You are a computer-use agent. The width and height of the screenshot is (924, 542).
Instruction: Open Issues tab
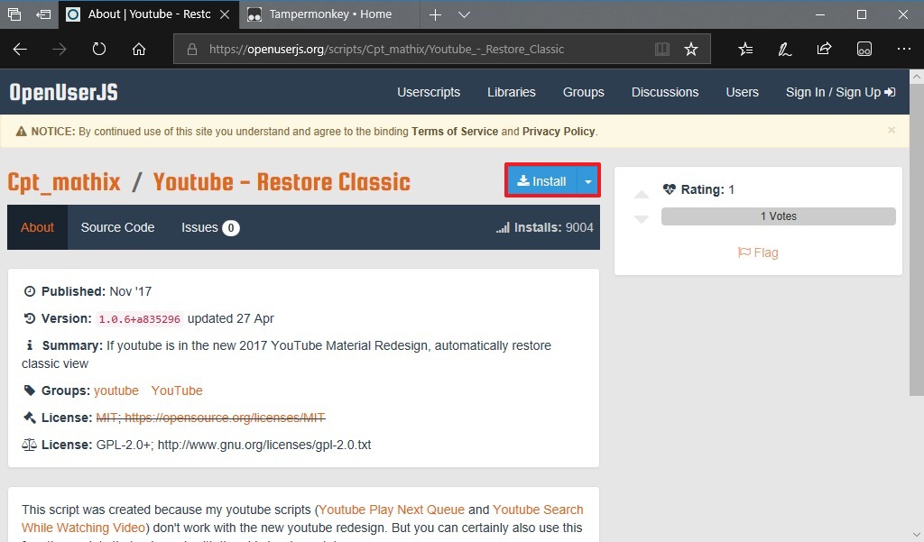tap(209, 227)
